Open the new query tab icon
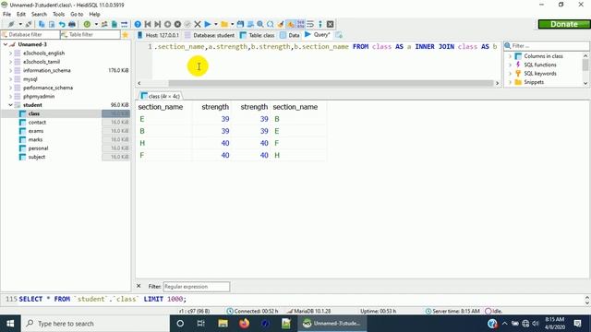The width and height of the screenshot is (591, 332). [339, 35]
